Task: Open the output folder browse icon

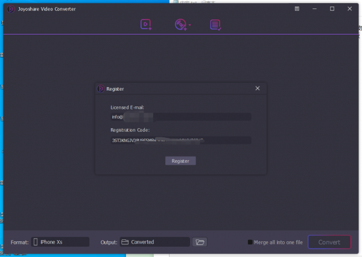Action: coord(200,242)
